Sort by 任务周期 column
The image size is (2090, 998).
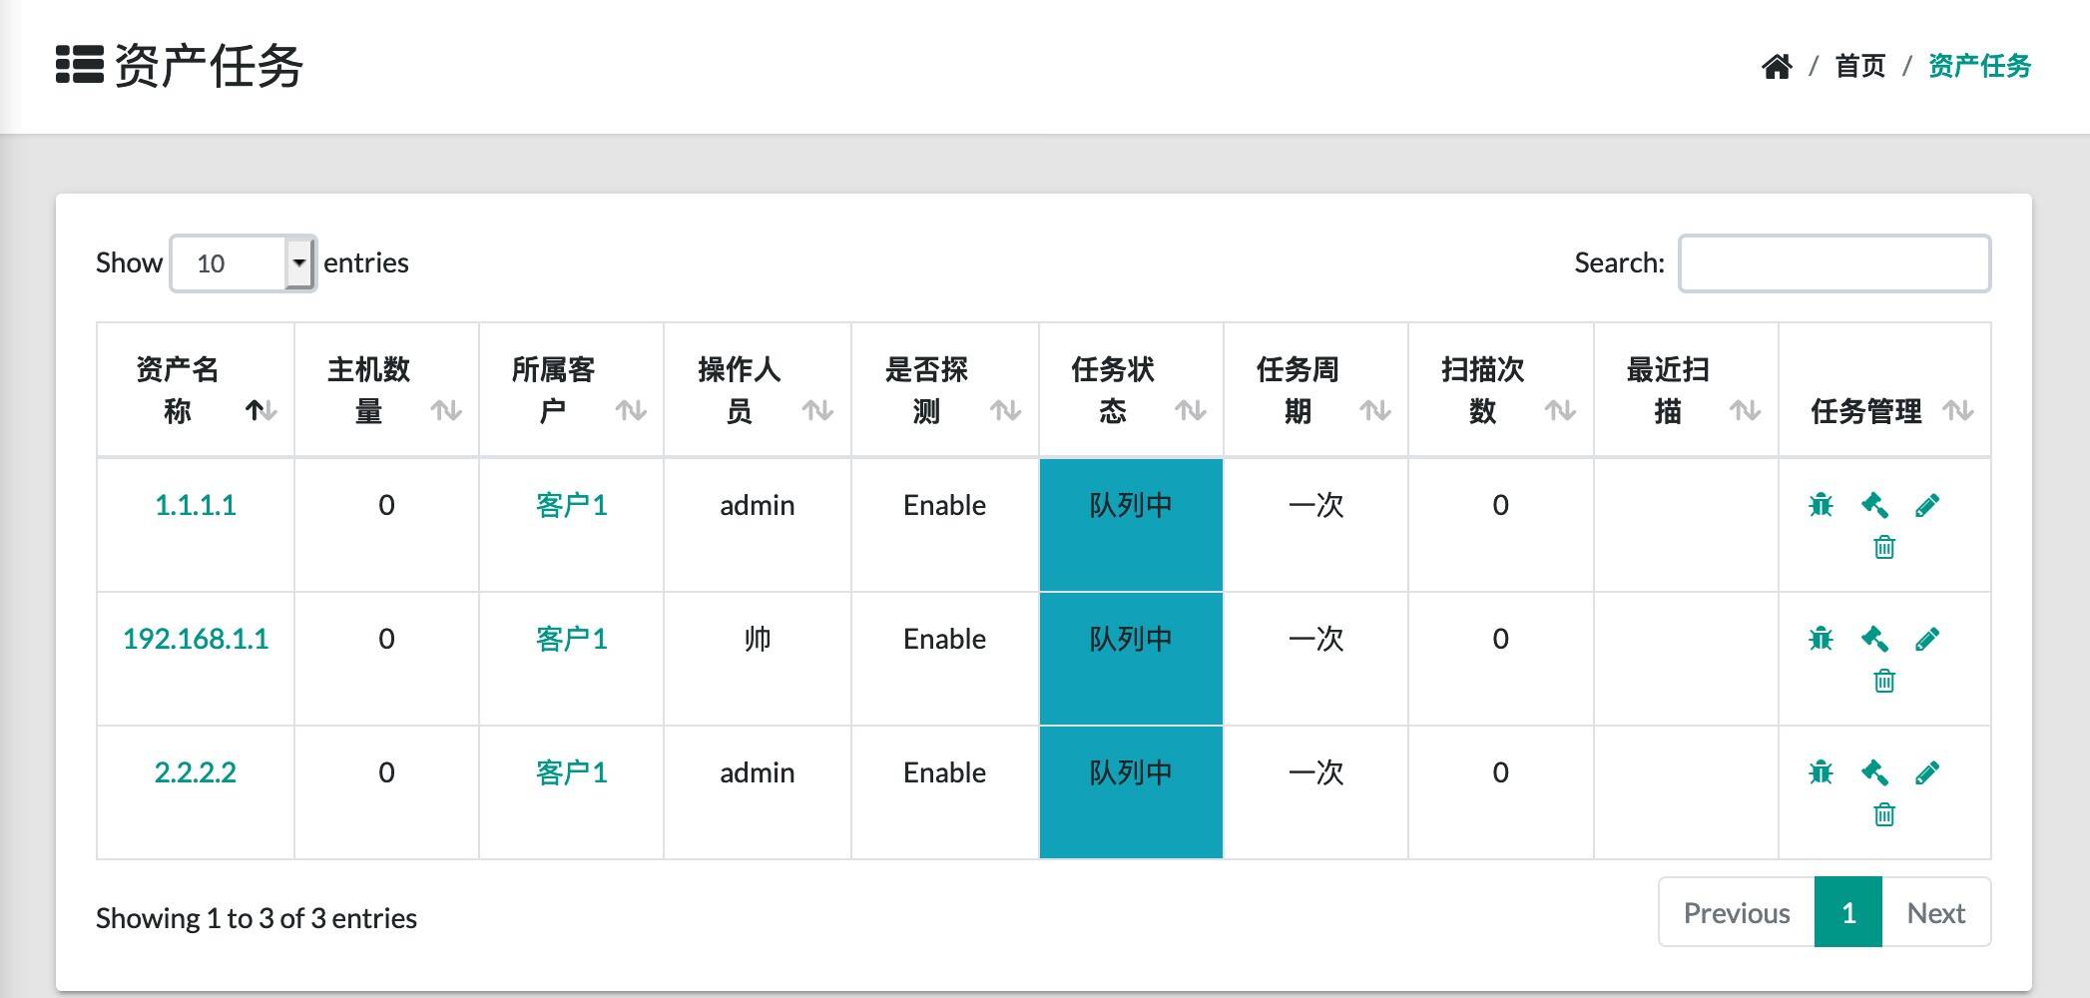1315,390
